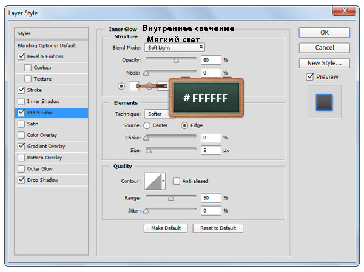
Task: Enable the Color Overlay checkbox
Action: point(21,135)
